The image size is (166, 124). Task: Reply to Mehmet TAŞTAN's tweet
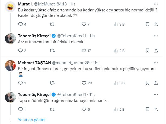pos(20,83)
